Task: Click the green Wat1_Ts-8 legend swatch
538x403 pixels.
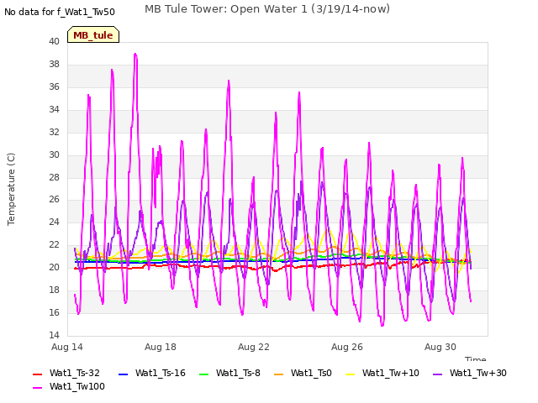Action: pos(203,374)
